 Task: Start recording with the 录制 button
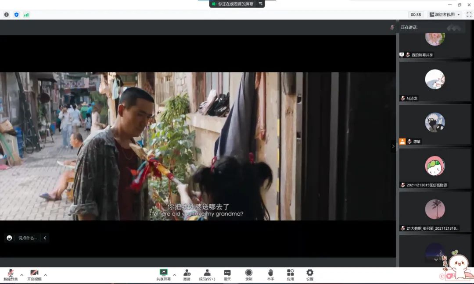(x=249, y=275)
